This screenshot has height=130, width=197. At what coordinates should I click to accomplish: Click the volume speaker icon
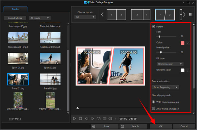pos(110,119)
